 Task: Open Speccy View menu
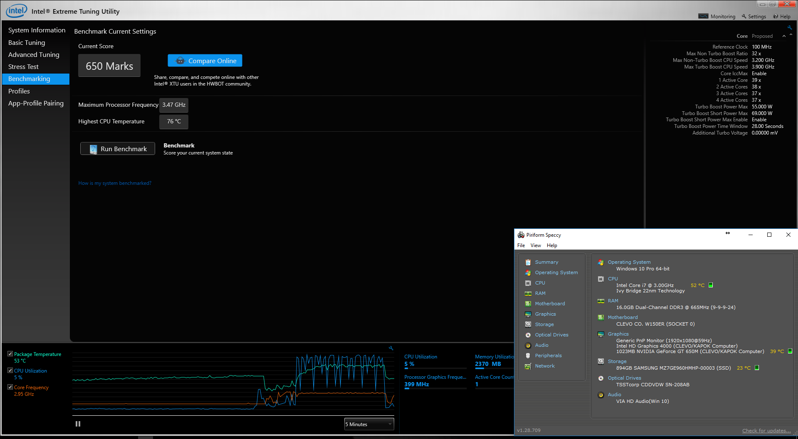(536, 245)
